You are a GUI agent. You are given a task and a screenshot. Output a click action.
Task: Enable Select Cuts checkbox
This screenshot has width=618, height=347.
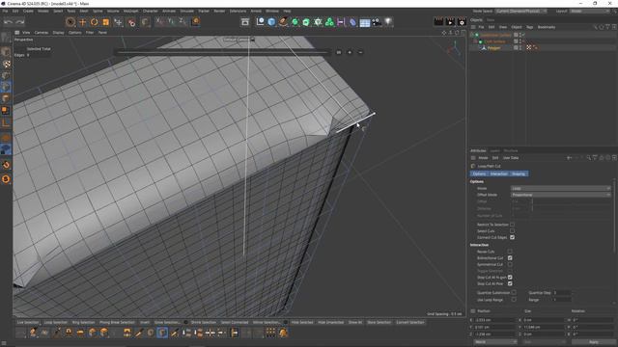[512, 231]
